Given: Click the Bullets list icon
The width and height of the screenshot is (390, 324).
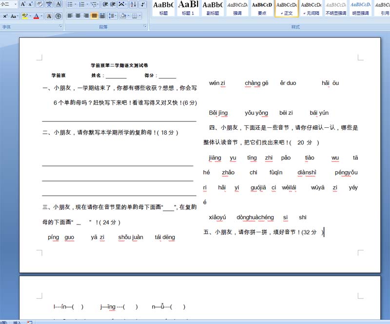Looking at the screenshot, I should click(70, 4).
